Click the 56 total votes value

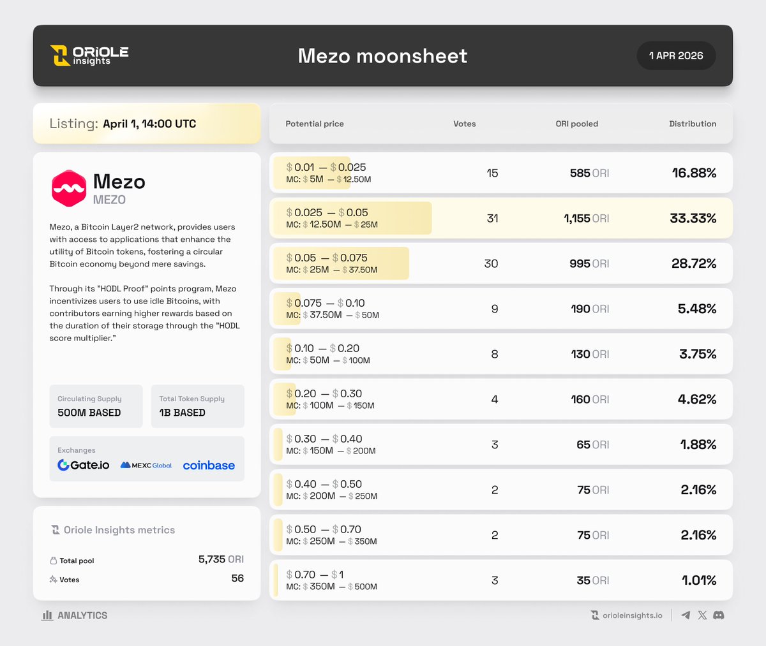(x=237, y=578)
